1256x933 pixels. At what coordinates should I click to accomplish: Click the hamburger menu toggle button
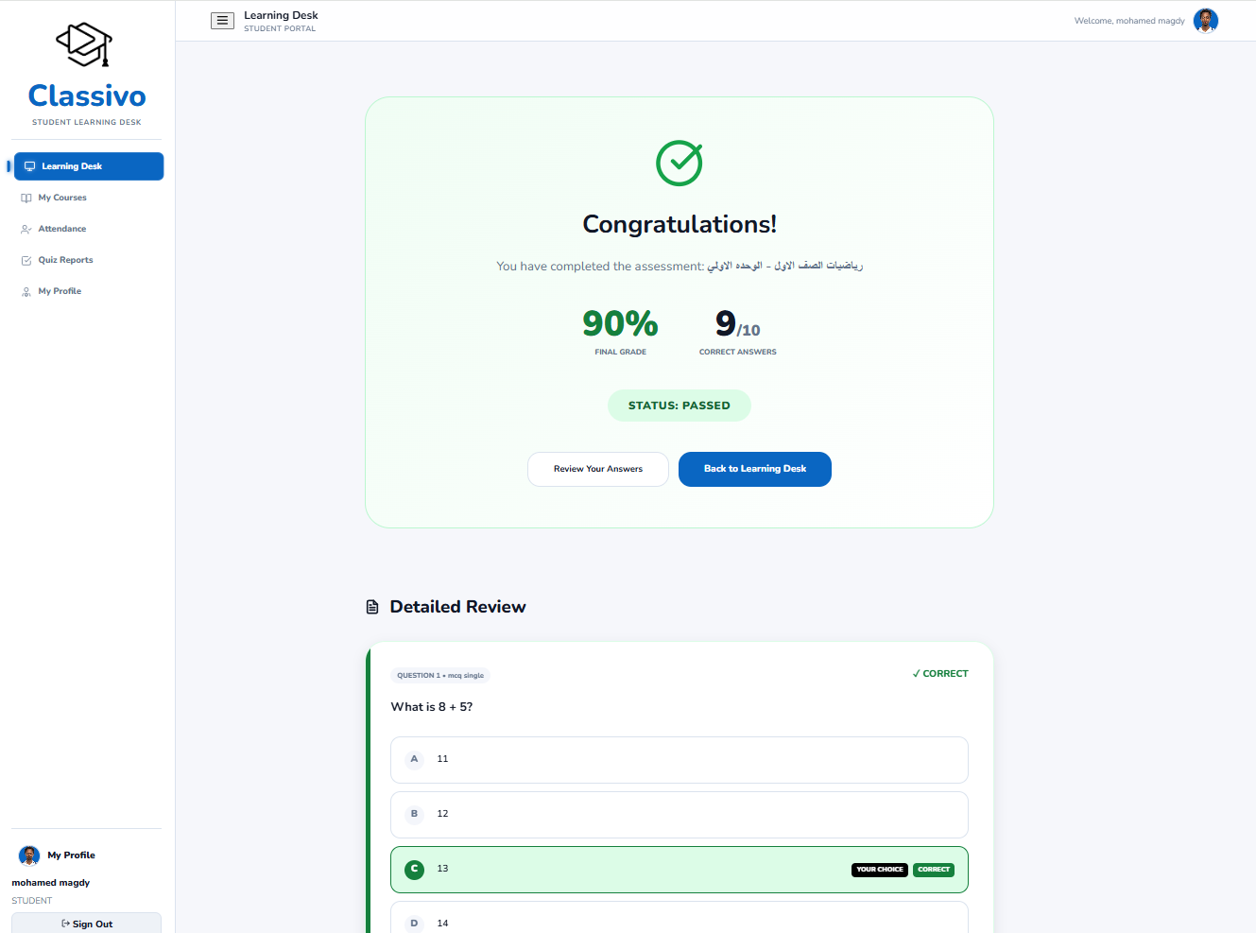point(222,21)
